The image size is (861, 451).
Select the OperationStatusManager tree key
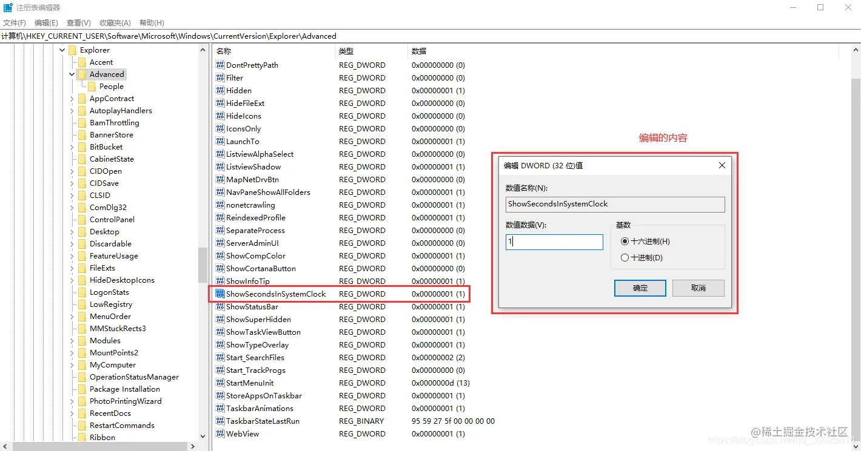coord(134,377)
